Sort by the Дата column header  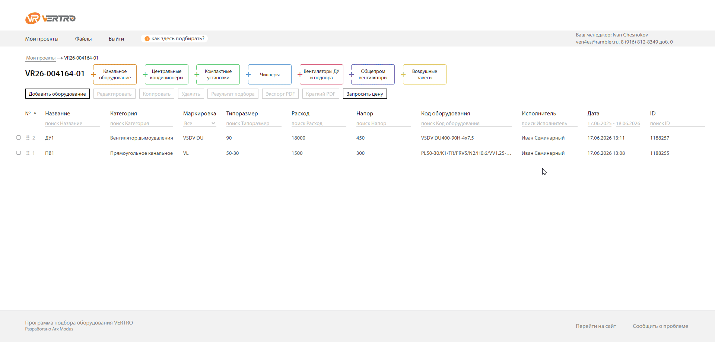click(x=594, y=114)
